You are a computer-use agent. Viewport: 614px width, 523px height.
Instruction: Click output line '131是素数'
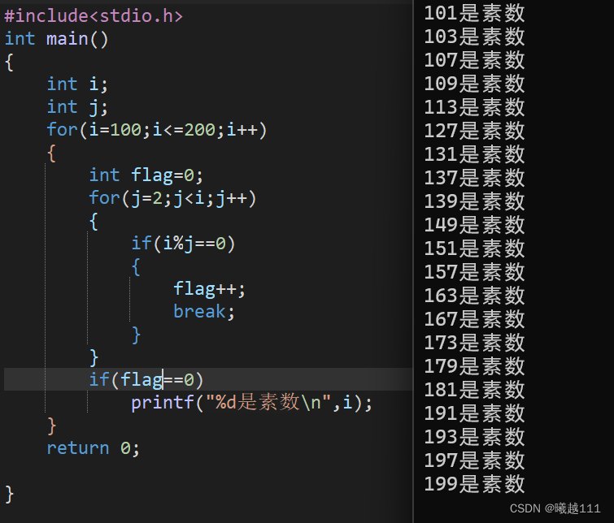[474, 154]
